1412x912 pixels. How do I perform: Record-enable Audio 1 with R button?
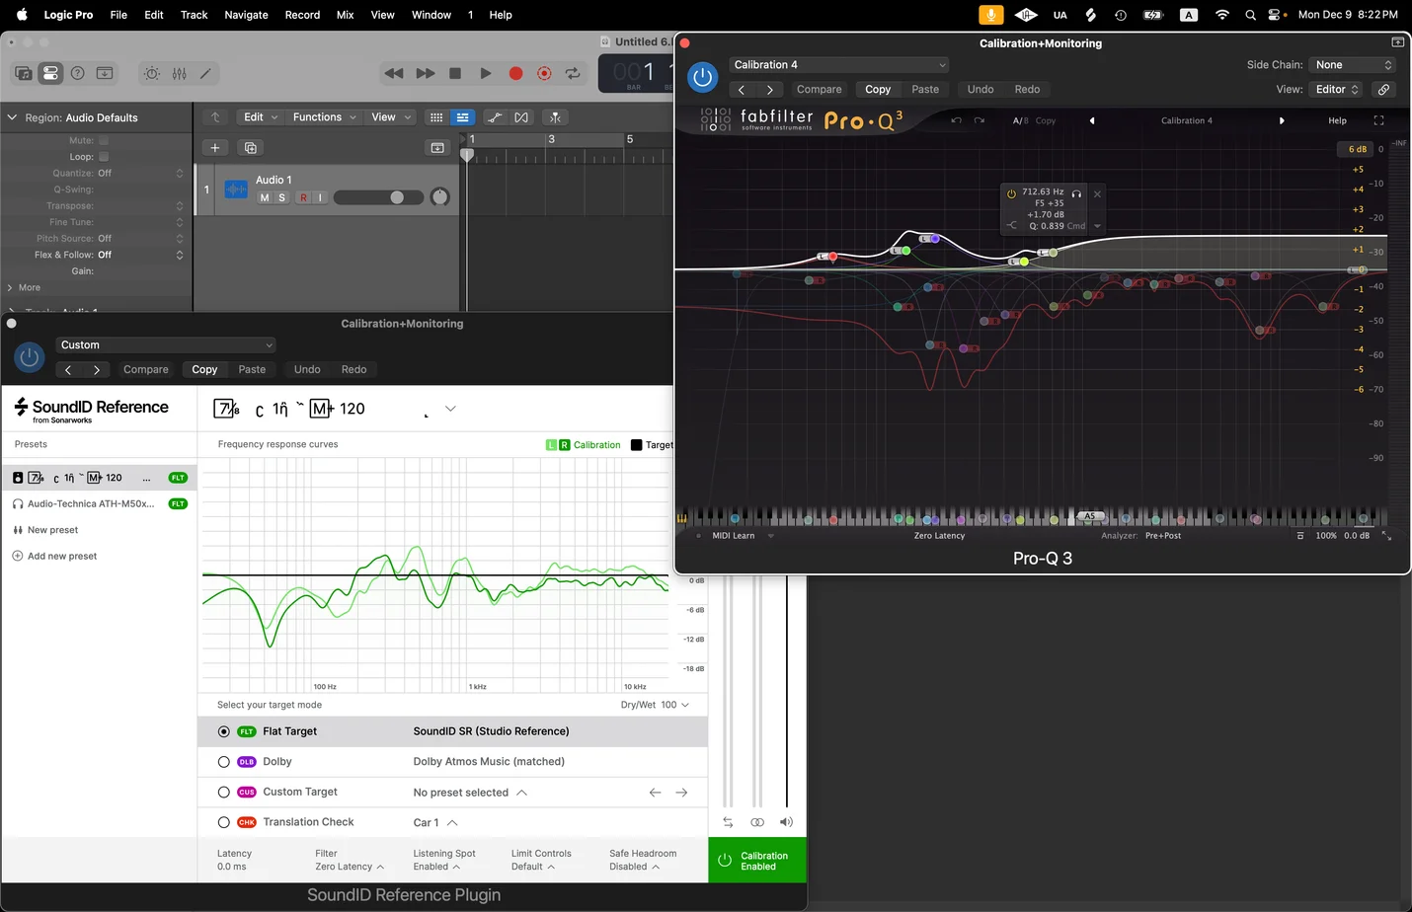tap(303, 197)
